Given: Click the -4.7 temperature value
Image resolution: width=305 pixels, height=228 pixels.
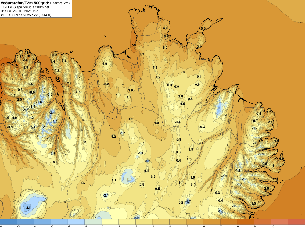Looking at the screenshot, I should tap(188, 202).
